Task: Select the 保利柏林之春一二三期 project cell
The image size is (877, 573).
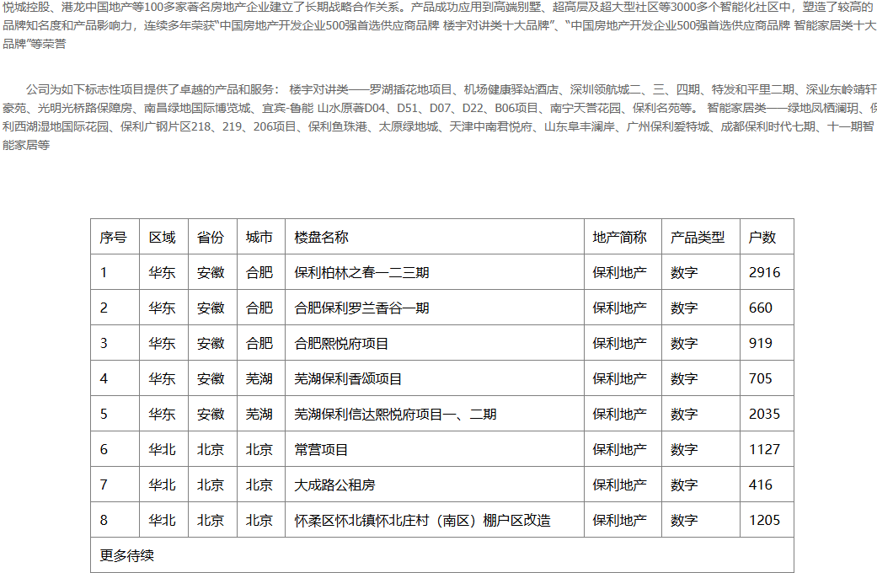Action: 362,273
